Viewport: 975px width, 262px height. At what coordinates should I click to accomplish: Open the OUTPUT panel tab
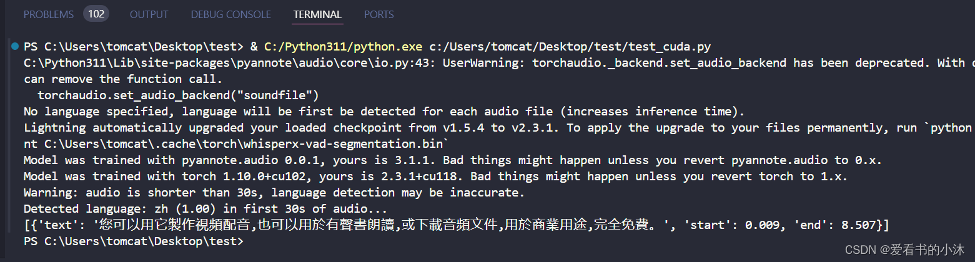click(x=149, y=14)
